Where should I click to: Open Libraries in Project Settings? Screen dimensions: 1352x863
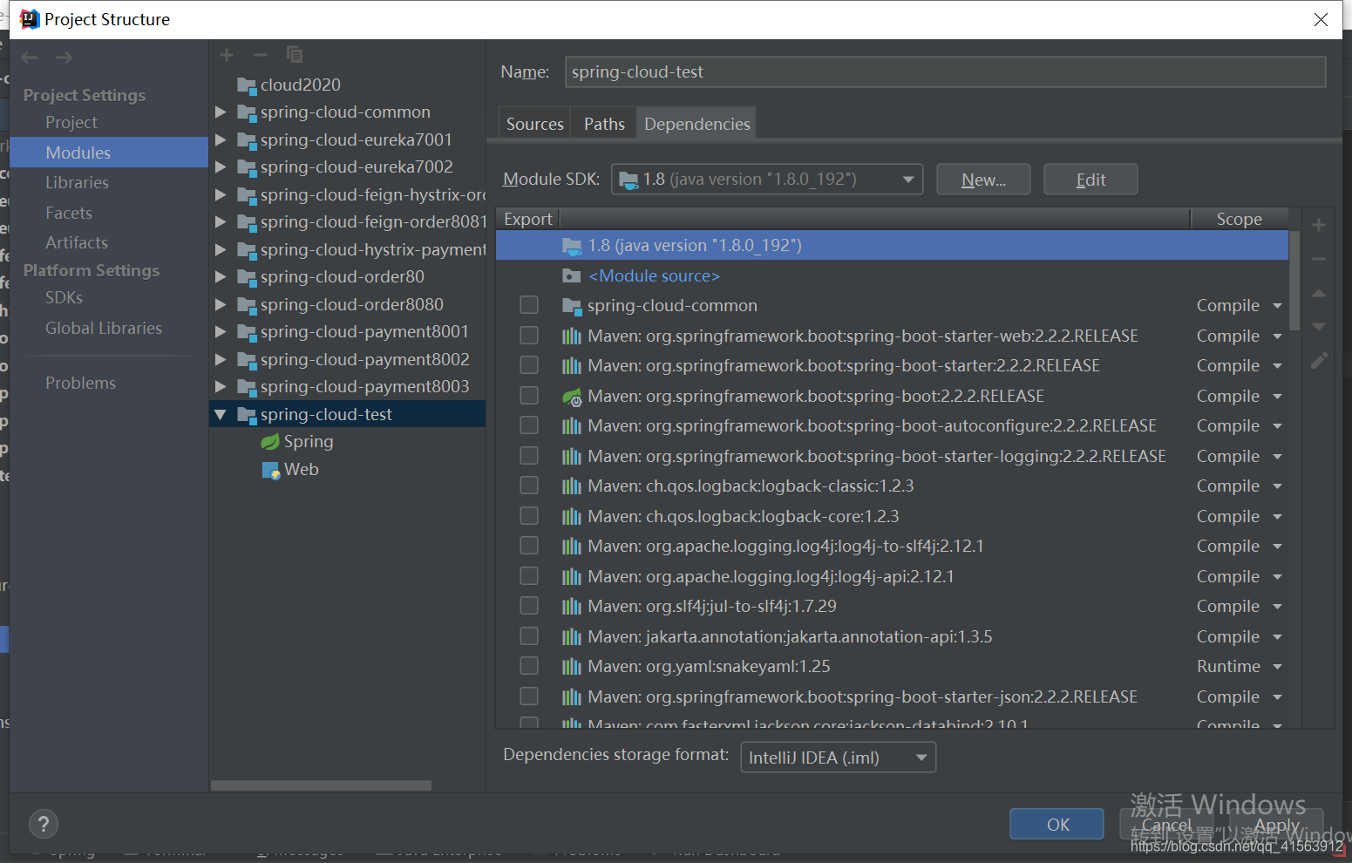tap(77, 183)
